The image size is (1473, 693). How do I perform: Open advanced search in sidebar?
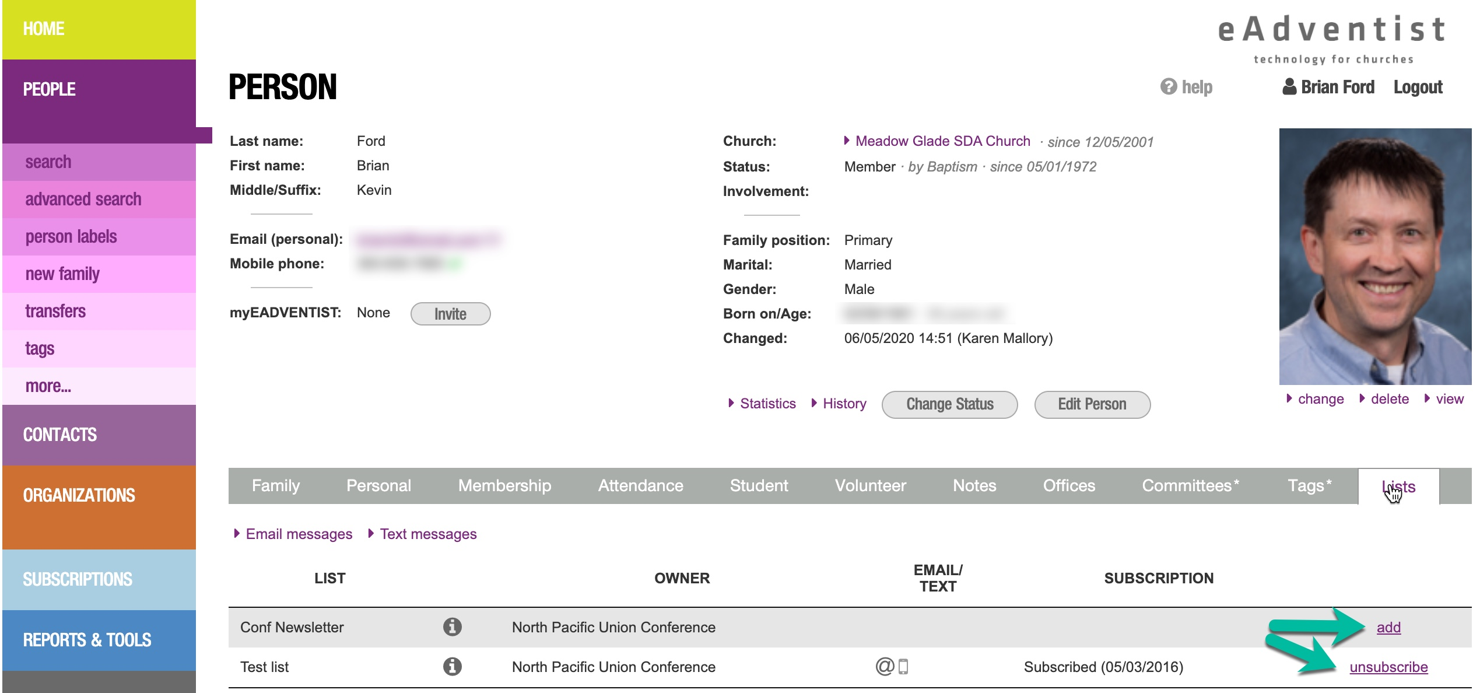[83, 199]
